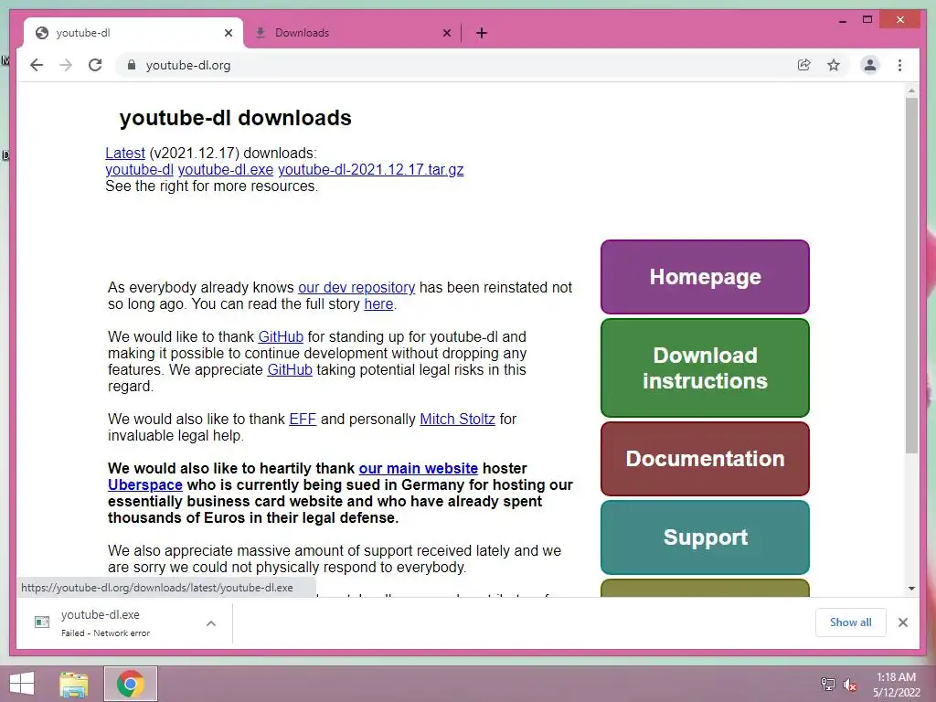This screenshot has width=936, height=702.
Task: Read the full story via 'here' link
Action: [378, 303]
